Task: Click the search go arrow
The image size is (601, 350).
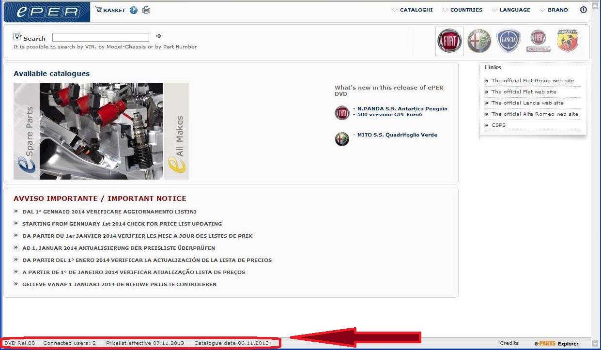Action: [x=158, y=36]
